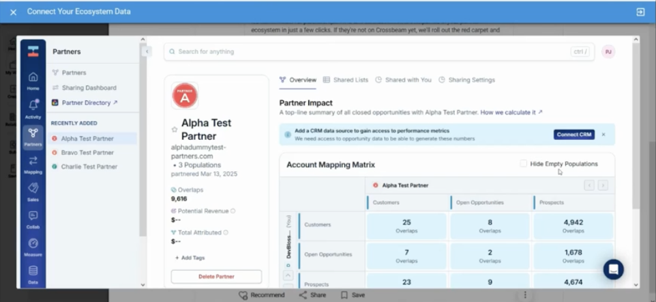This screenshot has width=656, height=302.
Task: Go to next matrix columns arrow
Action: 603,185
